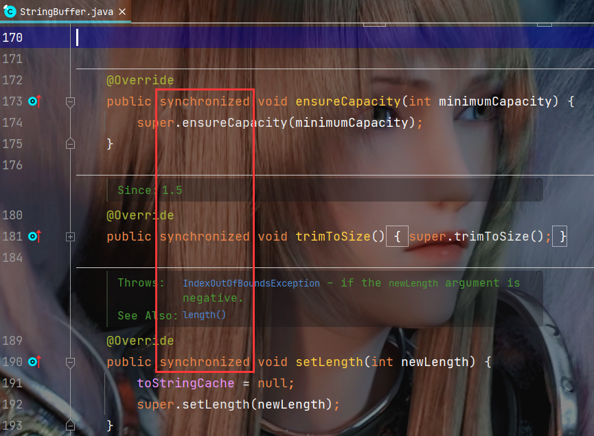Click the @Override annotation on line 189
This screenshot has width=594, height=436.
pyautogui.click(x=140, y=341)
